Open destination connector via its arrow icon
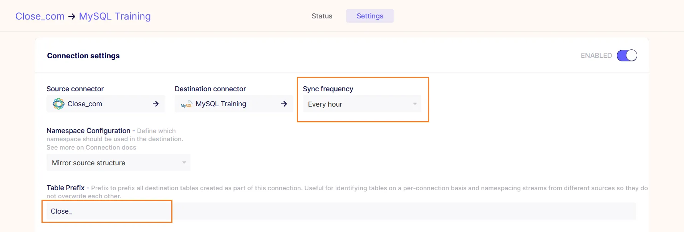Viewport: 684px width, 232px height. pos(284,104)
